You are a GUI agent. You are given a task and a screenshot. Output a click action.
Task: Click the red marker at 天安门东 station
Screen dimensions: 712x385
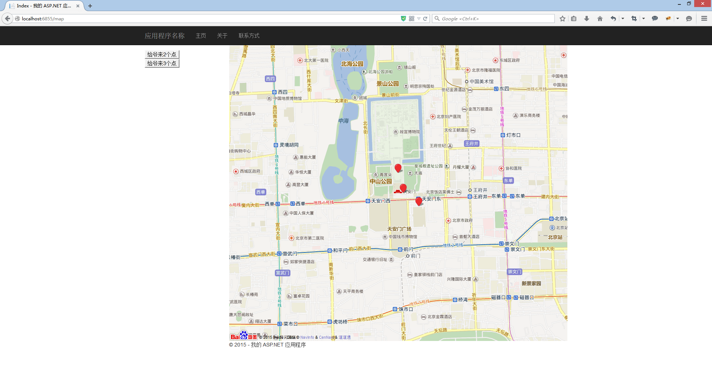[419, 201]
